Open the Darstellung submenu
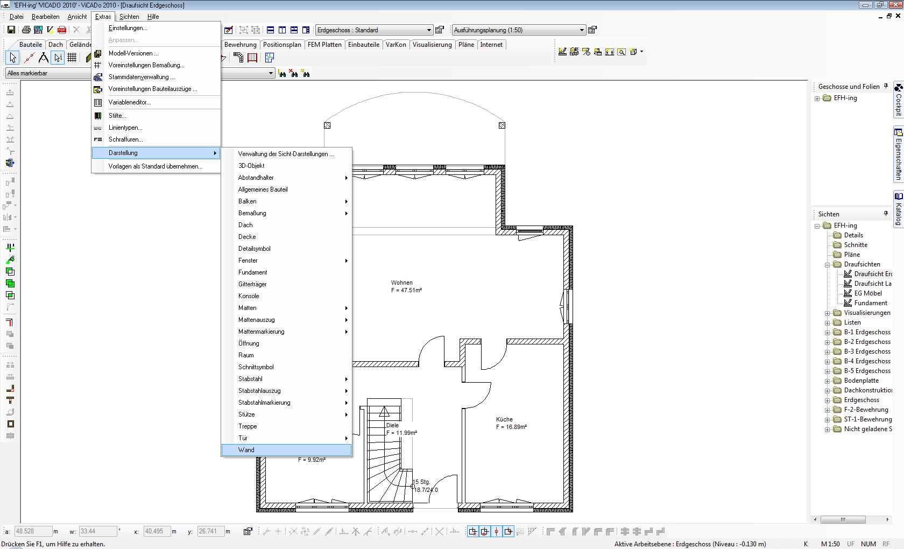This screenshot has height=549, width=904. 156,153
